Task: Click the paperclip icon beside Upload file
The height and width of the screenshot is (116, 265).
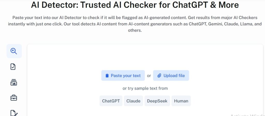Action: (159, 76)
